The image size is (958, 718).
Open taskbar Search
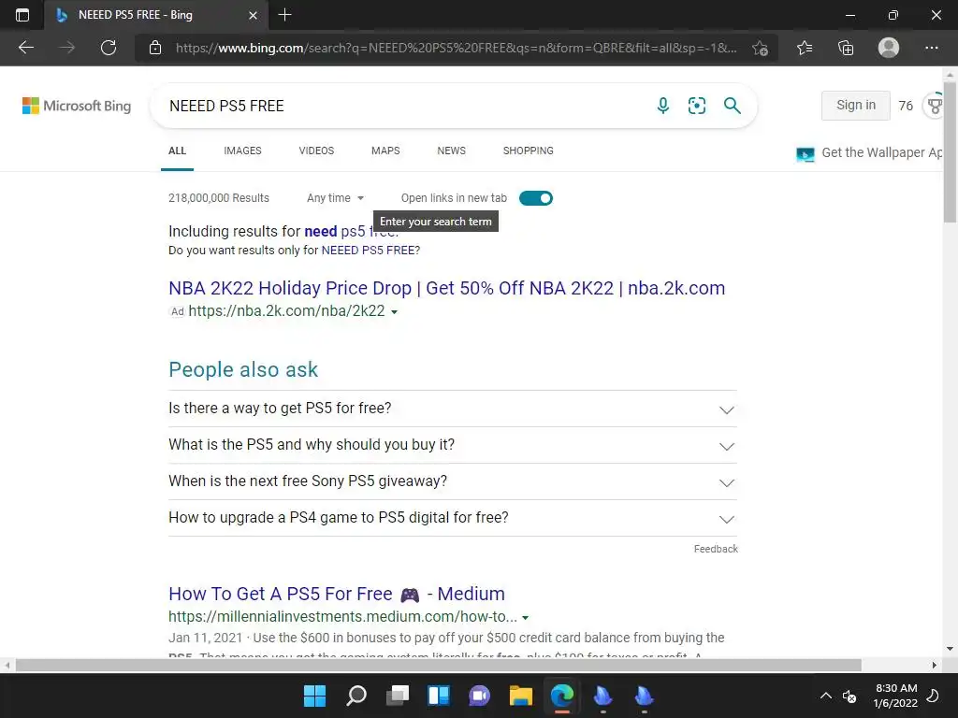tap(356, 696)
